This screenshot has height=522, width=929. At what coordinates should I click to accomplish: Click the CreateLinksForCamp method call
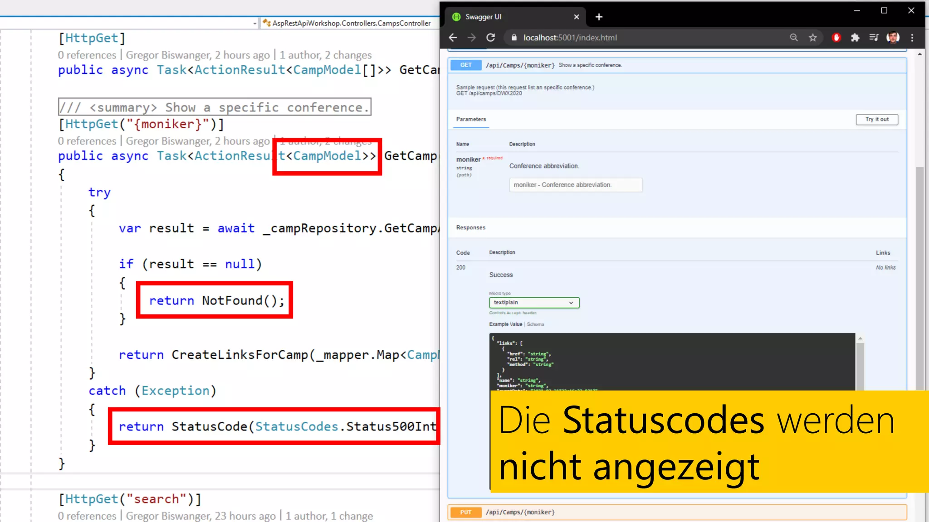tap(240, 355)
